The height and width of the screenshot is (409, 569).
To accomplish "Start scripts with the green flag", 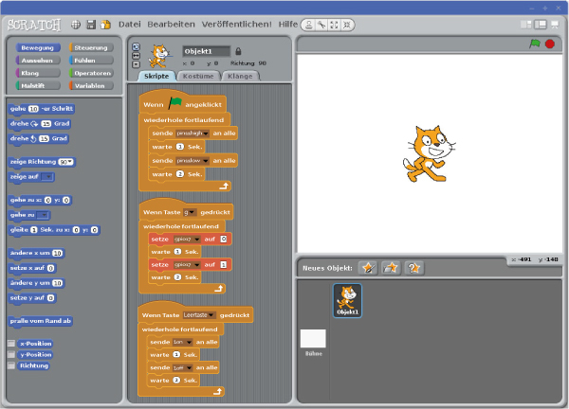I will coord(535,44).
